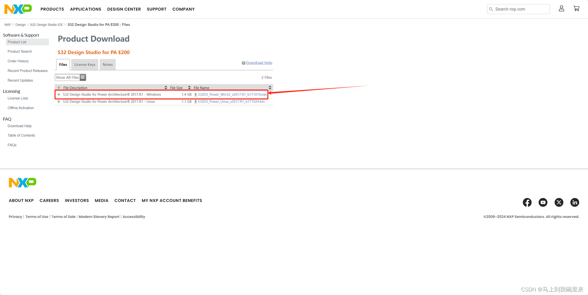Open the PRODUCTS menu
588x295 pixels.
52,9
